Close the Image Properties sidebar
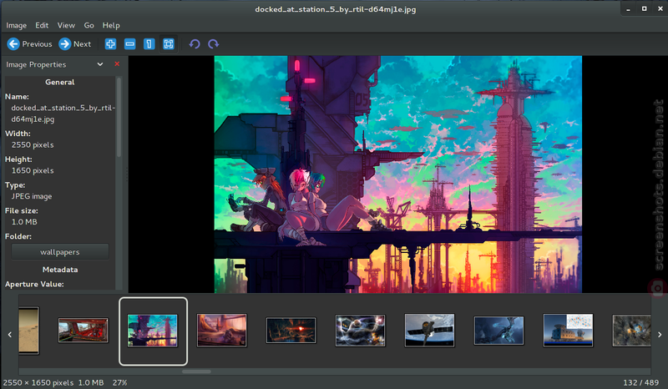The width and height of the screenshot is (668, 389). point(117,64)
